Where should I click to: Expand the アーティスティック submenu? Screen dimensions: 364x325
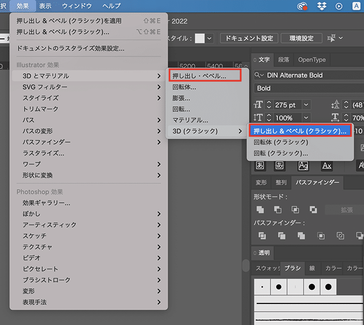point(89,225)
